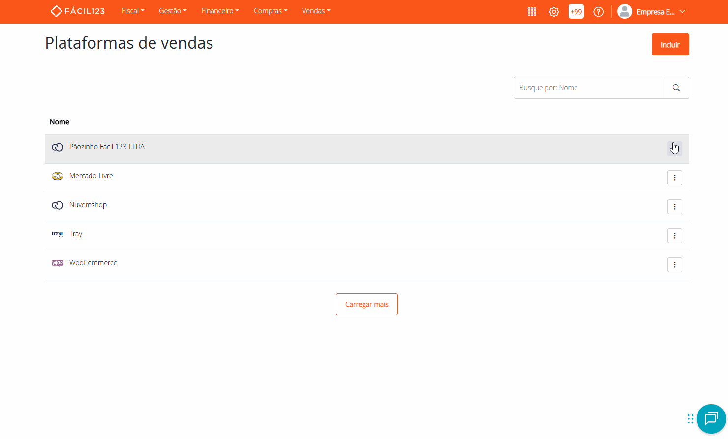Viewport: 728px width, 439px height.
Task: Click the Busque por Nome search field
Action: point(588,87)
